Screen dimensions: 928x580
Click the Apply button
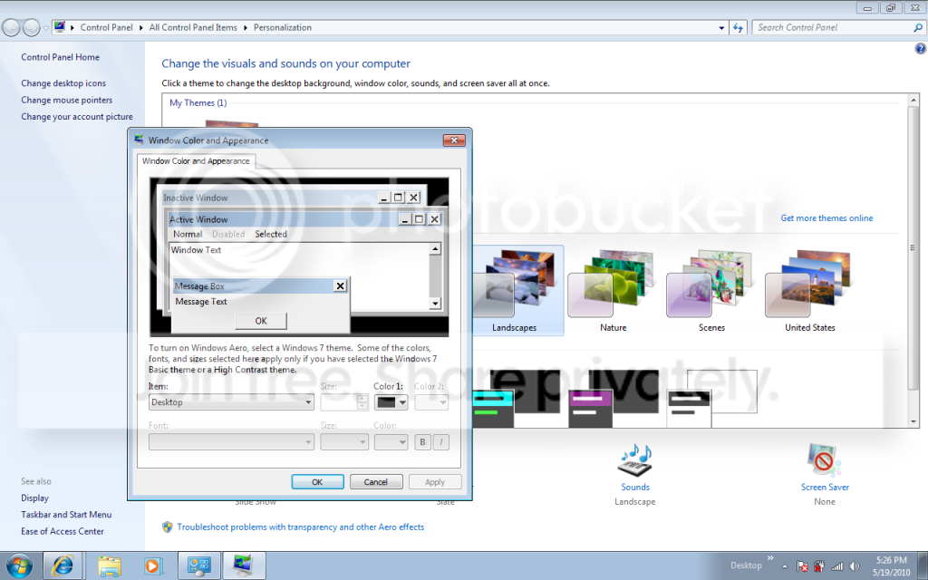434,482
